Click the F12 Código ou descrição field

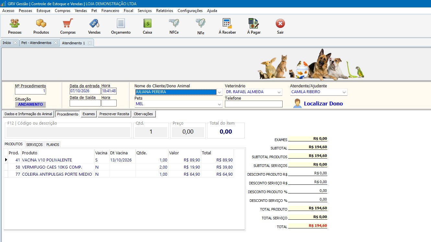[68, 132]
